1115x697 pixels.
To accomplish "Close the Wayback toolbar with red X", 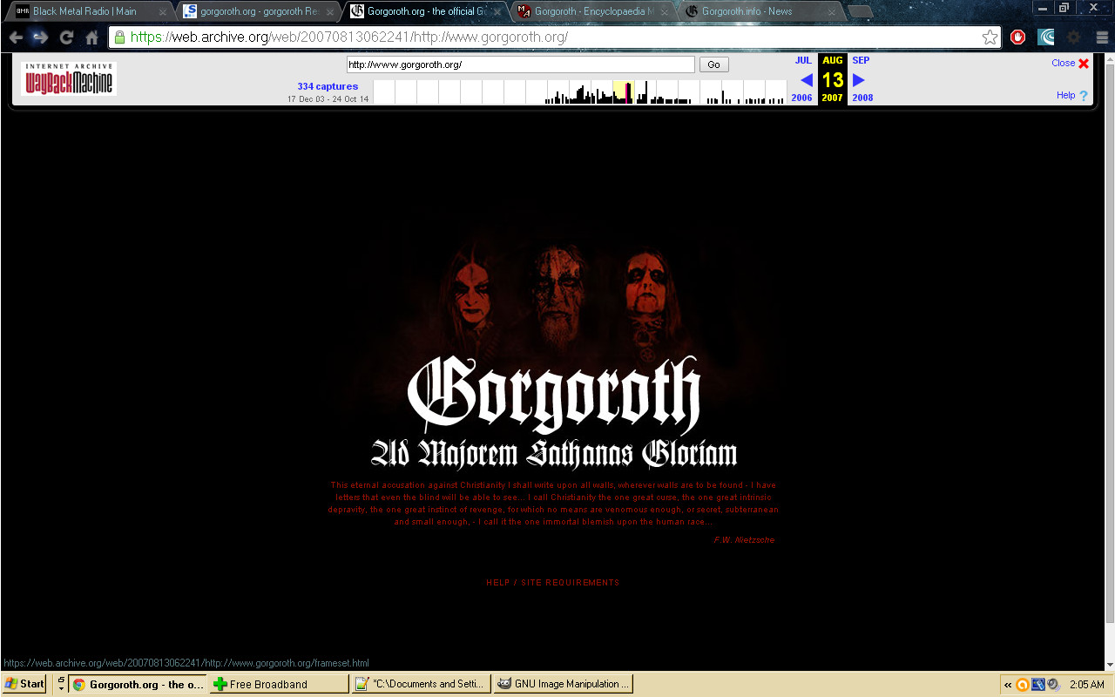I will [1084, 64].
